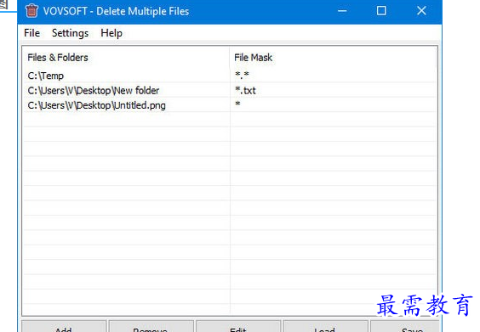Click the single * file mask cell
The height and width of the screenshot is (332, 480).
[x=334, y=105]
